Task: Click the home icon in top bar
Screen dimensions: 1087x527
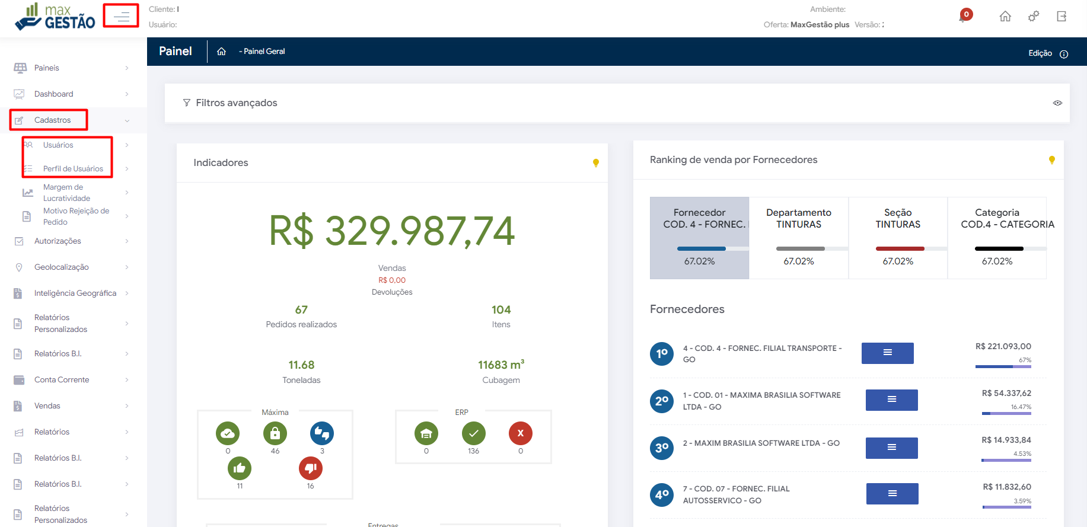Action: tap(1005, 17)
